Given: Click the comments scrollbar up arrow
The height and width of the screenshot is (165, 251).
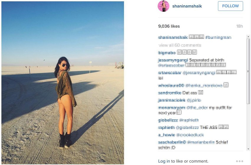Looking at the screenshot, I should tap(248, 37).
